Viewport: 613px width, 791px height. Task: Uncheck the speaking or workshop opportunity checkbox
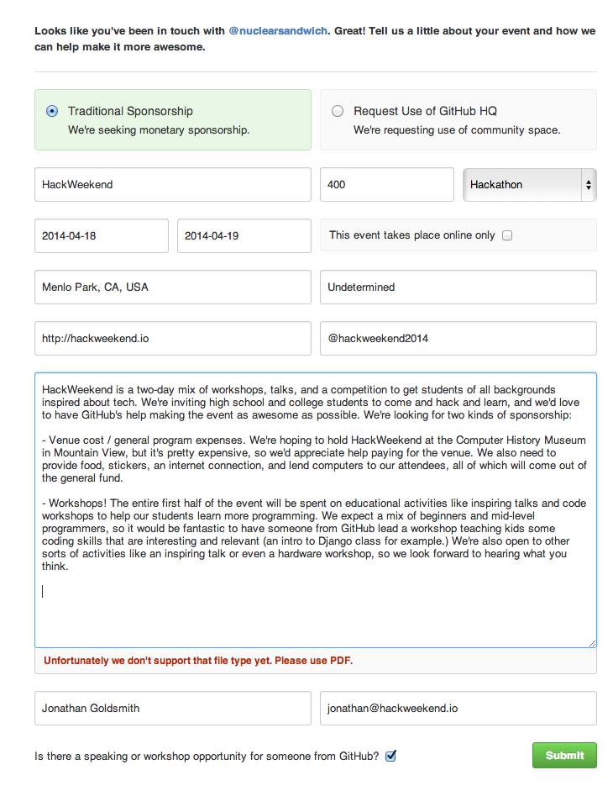[x=390, y=756]
